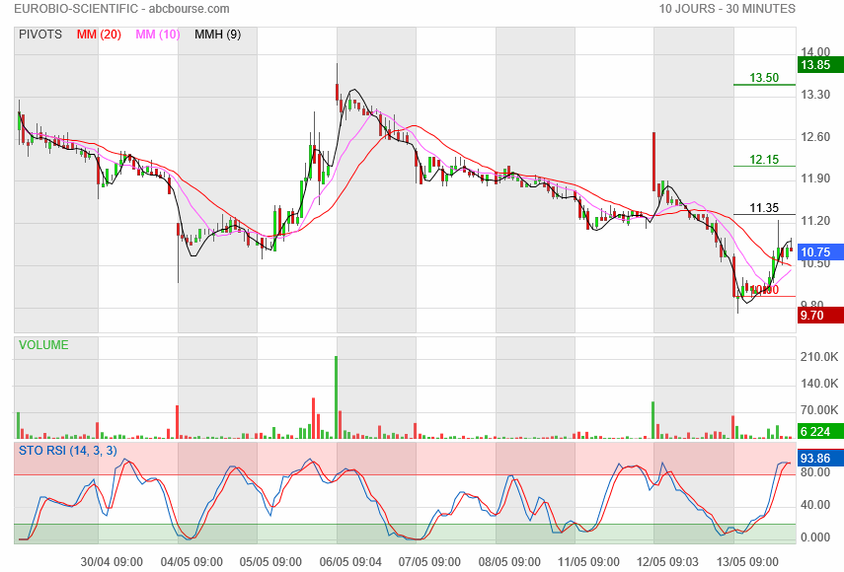Click the 210.0K volume axis value
Screen dimensions: 844x572
coord(819,357)
